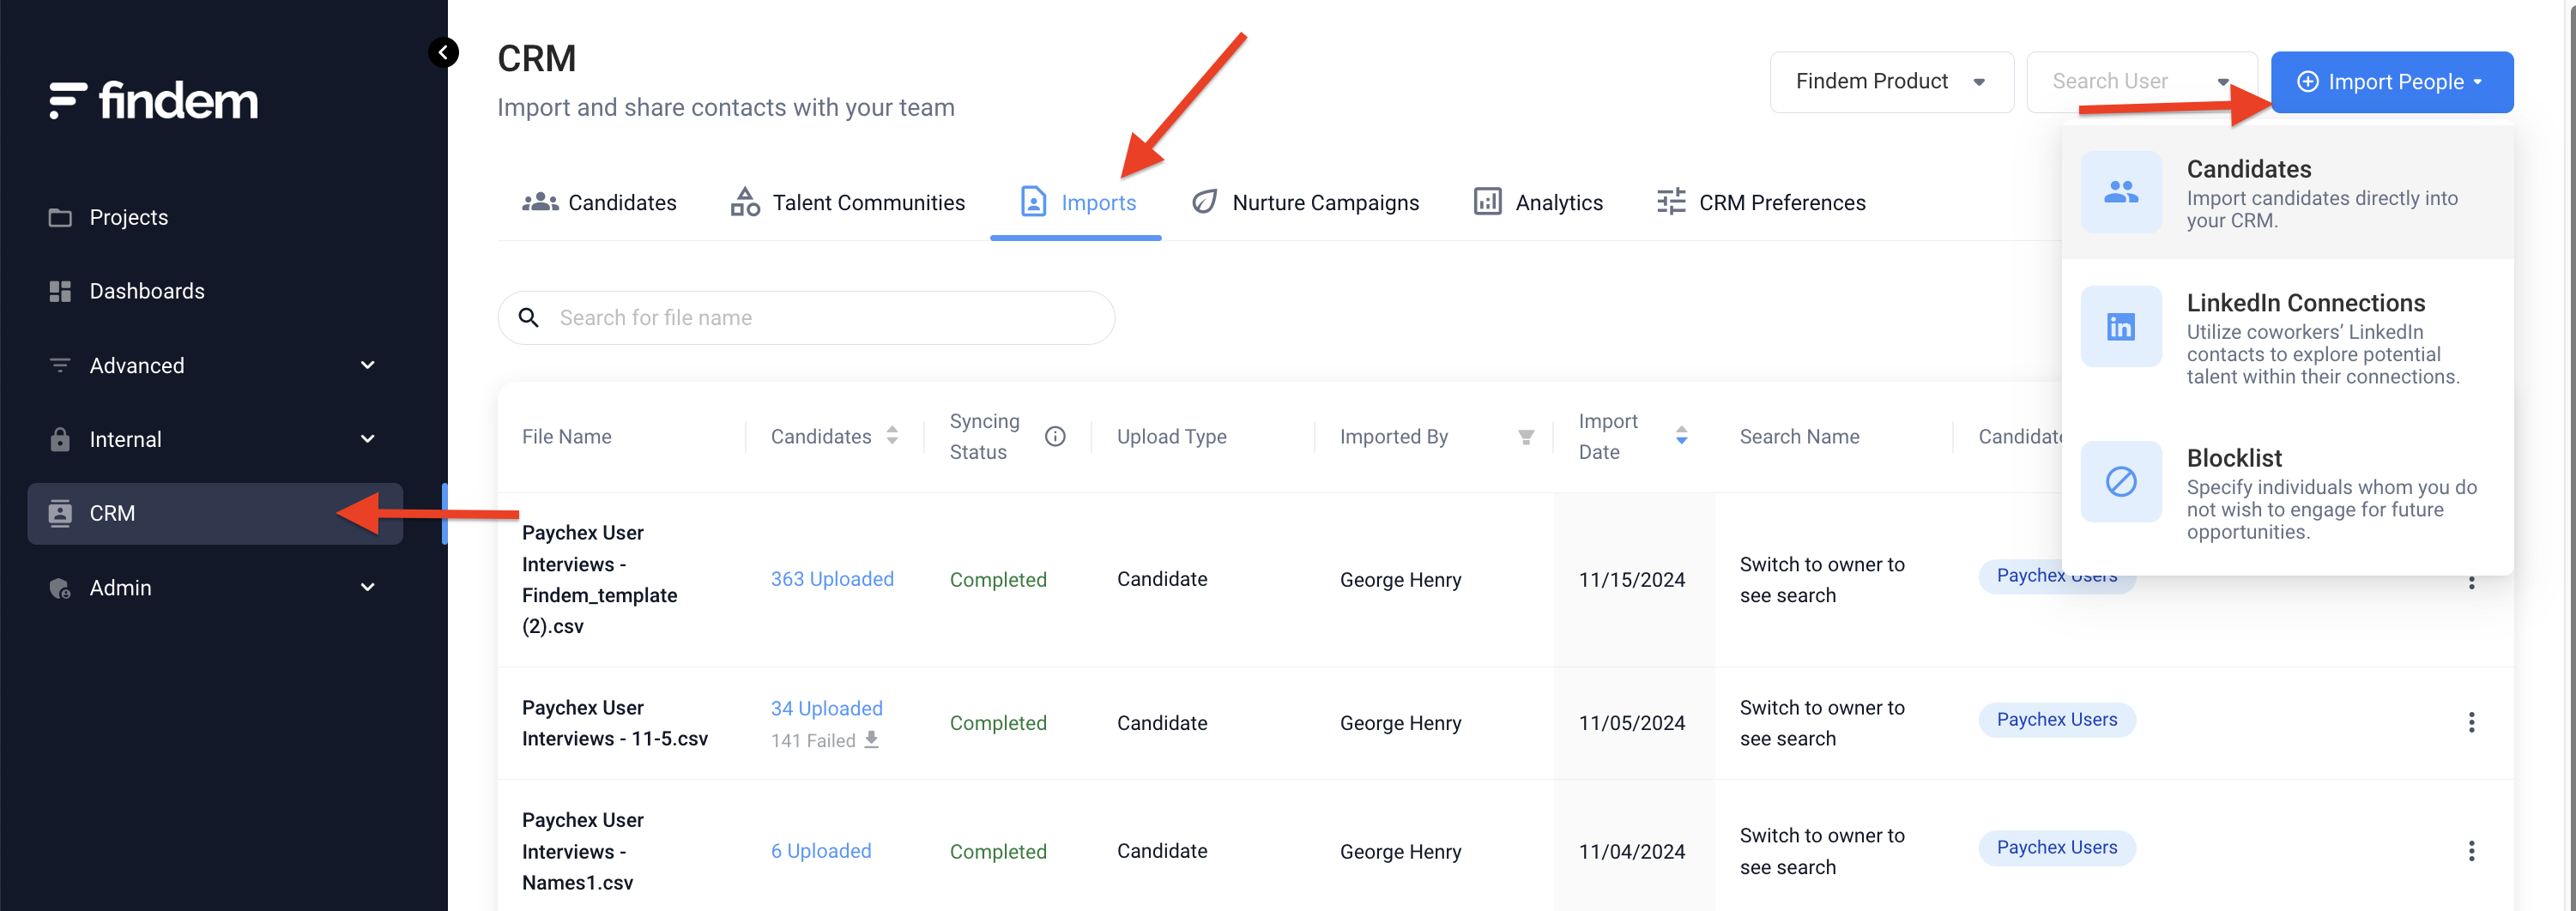Click the findem logo

[154, 101]
